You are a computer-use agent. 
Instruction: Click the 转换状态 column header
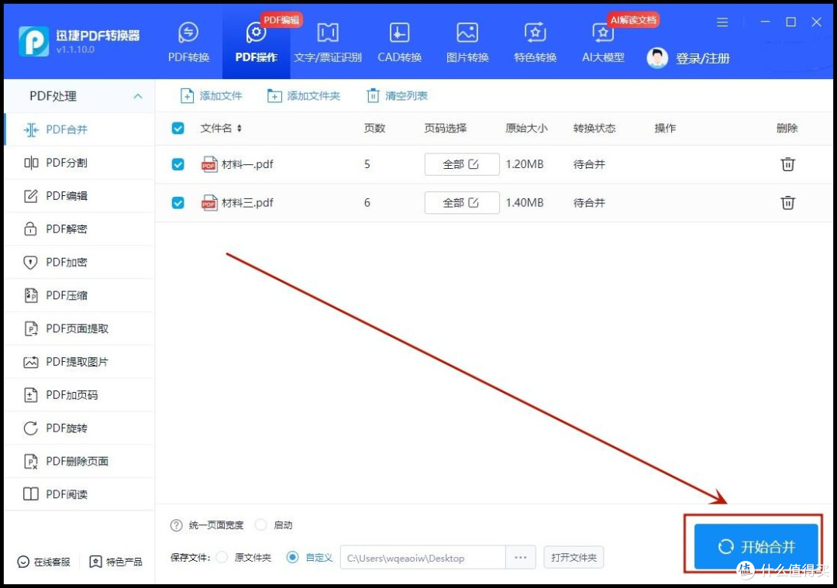click(594, 128)
